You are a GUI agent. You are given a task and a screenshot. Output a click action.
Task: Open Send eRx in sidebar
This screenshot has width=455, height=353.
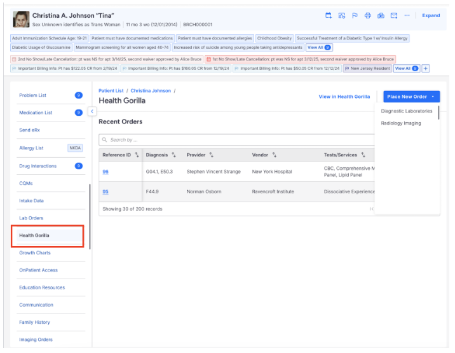tap(29, 130)
